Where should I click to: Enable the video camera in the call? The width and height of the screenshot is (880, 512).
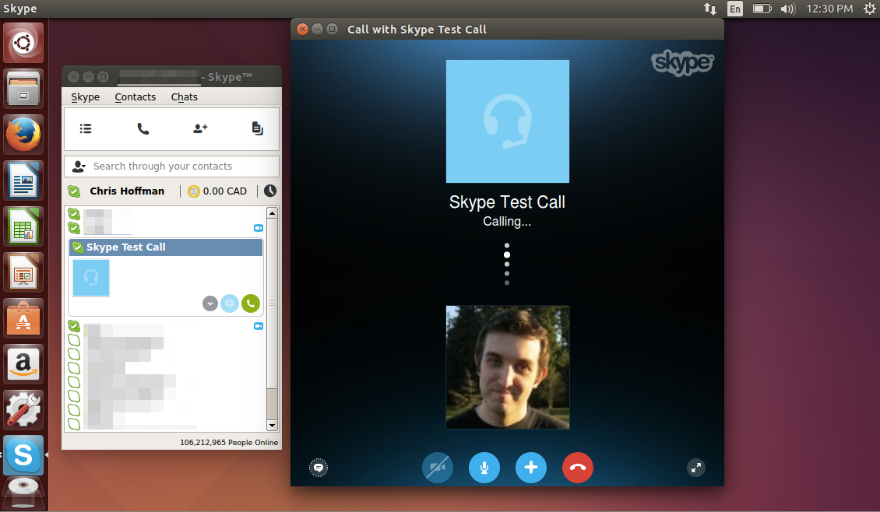pyautogui.click(x=437, y=468)
